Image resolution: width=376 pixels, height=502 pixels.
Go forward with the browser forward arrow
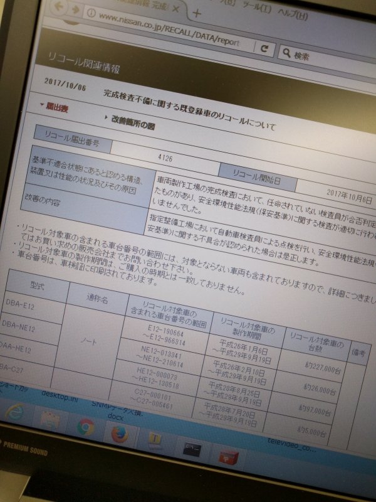tap(75, 9)
